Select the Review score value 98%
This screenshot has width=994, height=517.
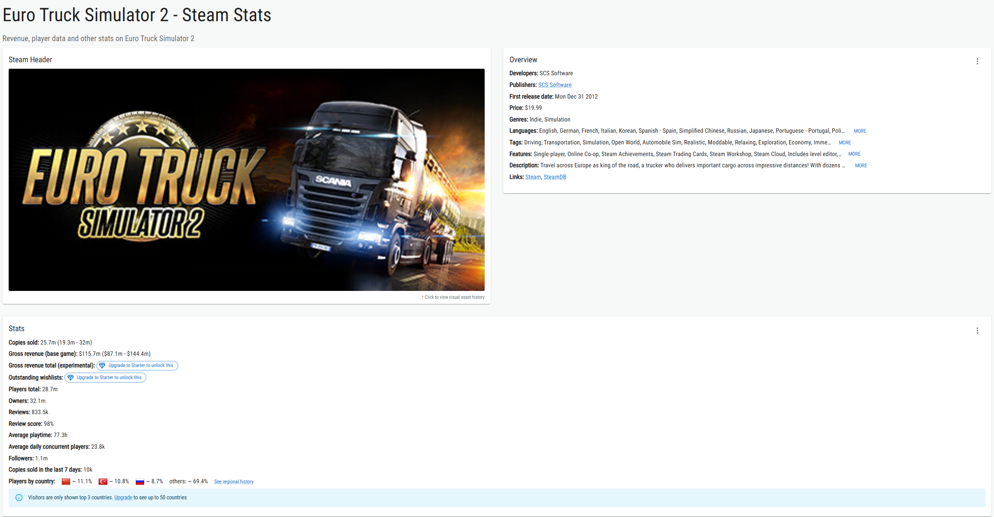pos(49,424)
